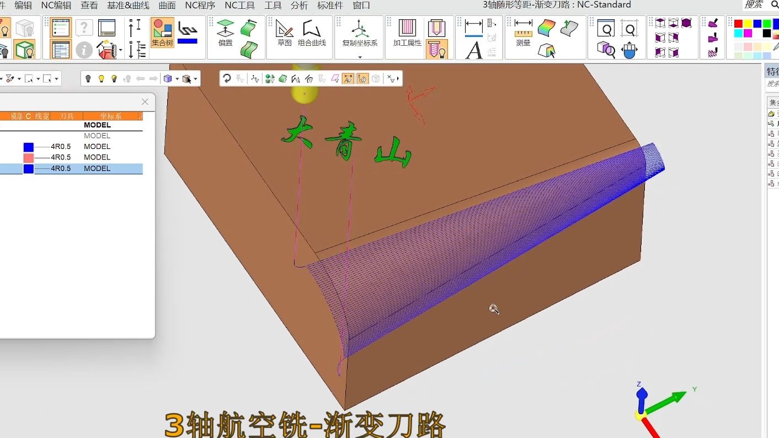
Task: Click the 刀具 (Tool) column header
Action: tap(67, 116)
